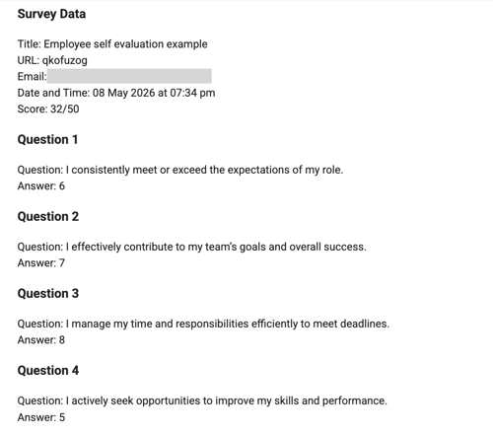Image resolution: width=493 pixels, height=435 pixels.
Task: Click the question about managing time and deadlines
Action: point(203,324)
